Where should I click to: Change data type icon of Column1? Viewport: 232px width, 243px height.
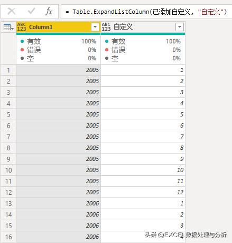click(22, 27)
